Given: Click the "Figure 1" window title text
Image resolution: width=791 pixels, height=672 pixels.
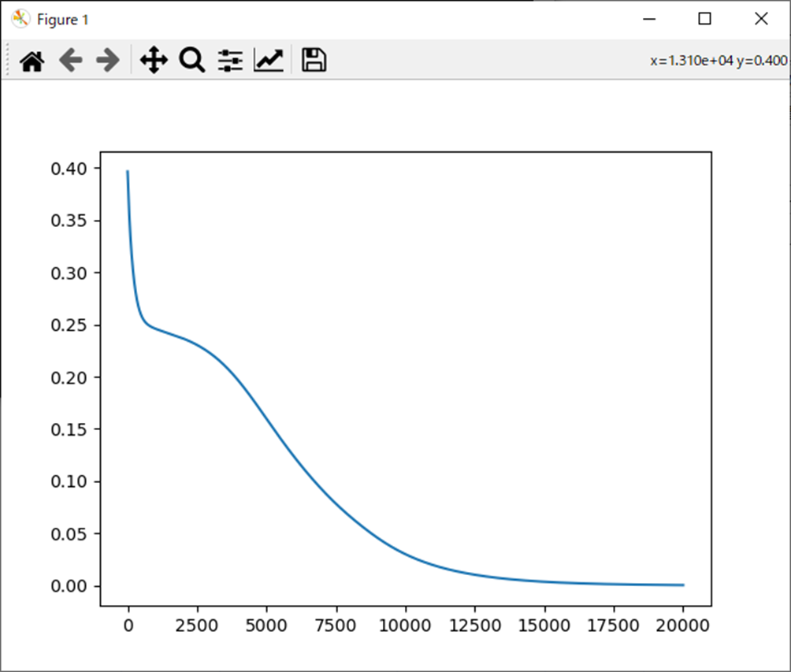Looking at the screenshot, I should click(x=62, y=20).
